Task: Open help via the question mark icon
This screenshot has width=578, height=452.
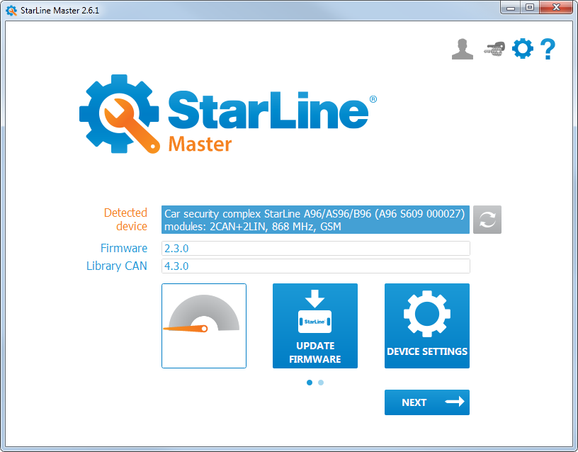Action: [x=548, y=49]
